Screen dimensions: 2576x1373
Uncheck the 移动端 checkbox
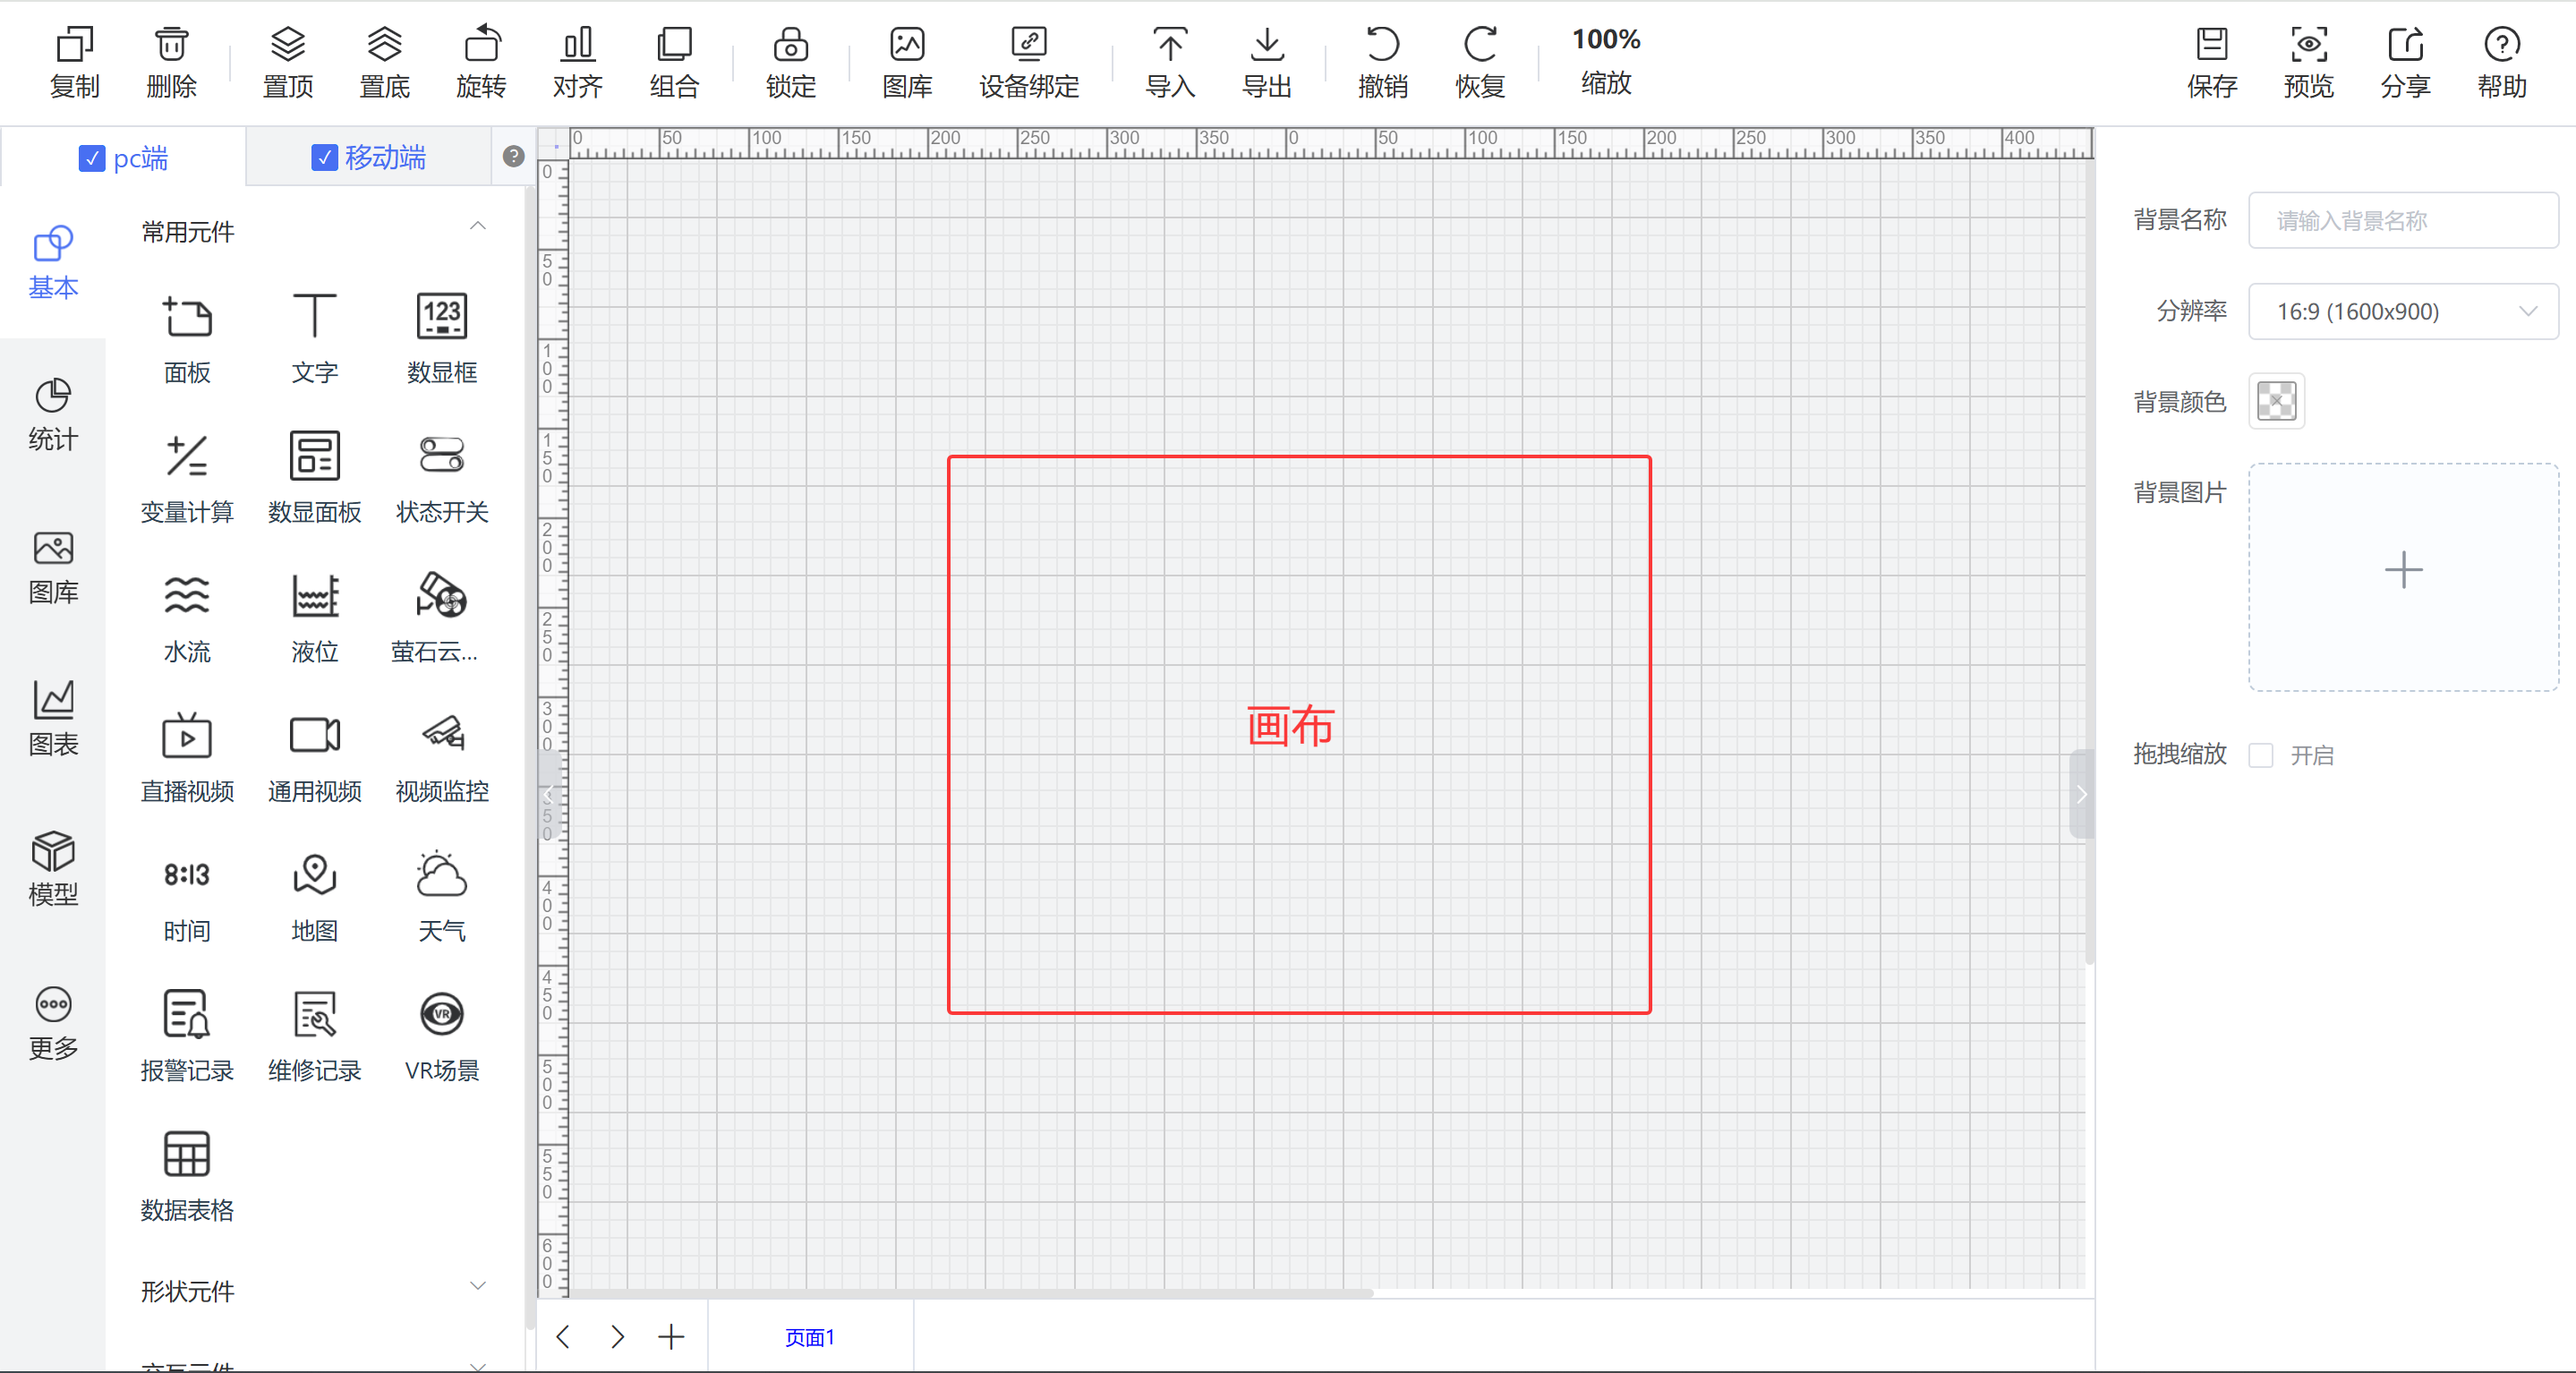(324, 157)
